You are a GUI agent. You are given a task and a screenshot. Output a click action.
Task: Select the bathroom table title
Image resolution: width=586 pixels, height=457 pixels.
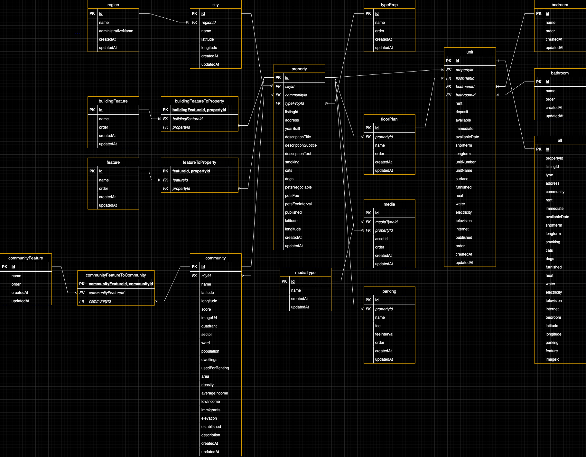coord(560,73)
